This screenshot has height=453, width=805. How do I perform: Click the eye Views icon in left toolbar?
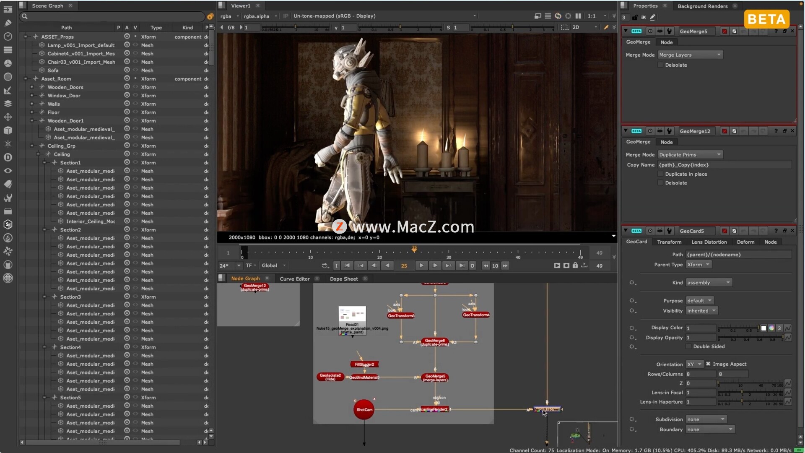tap(8, 171)
